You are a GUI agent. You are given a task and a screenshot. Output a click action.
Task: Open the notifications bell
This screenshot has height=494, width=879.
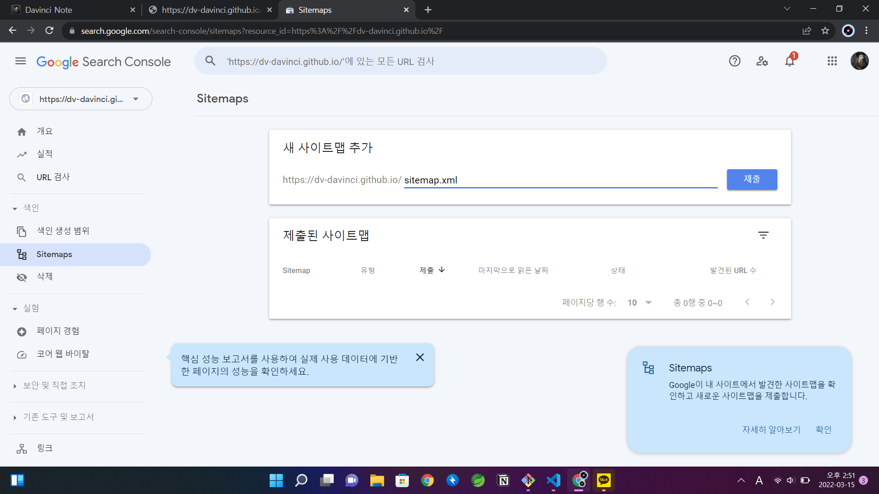point(789,61)
